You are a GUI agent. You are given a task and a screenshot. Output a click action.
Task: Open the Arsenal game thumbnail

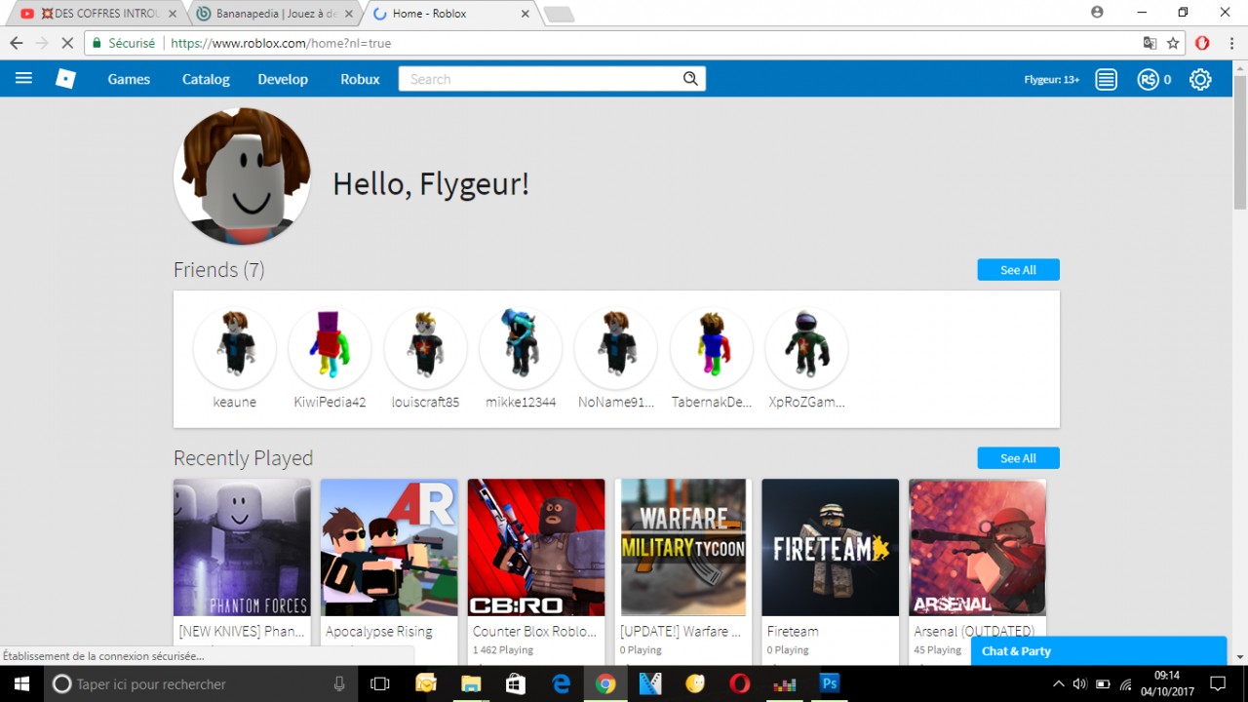click(978, 547)
